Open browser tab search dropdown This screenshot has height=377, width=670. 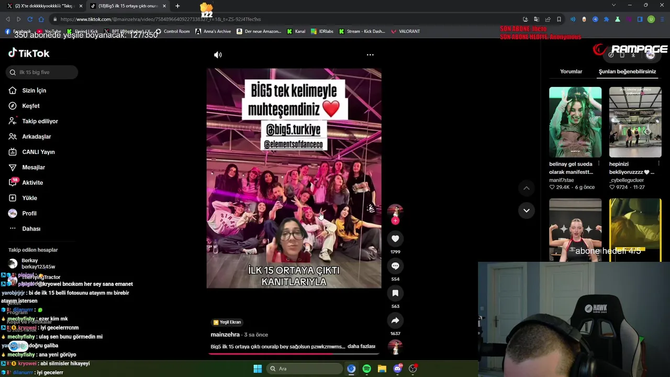click(613, 5)
